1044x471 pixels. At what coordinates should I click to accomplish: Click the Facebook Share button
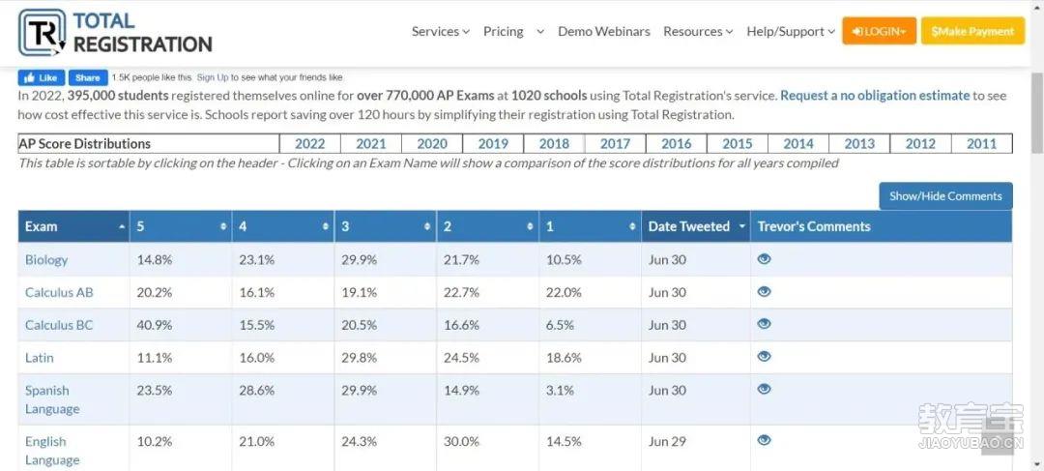point(88,77)
